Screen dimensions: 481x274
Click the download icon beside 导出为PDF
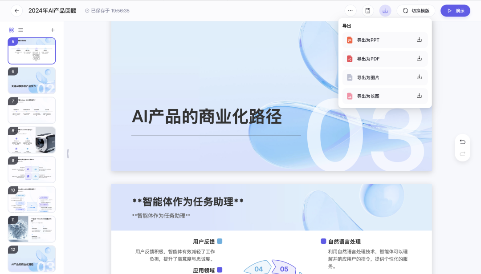point(419,58)
